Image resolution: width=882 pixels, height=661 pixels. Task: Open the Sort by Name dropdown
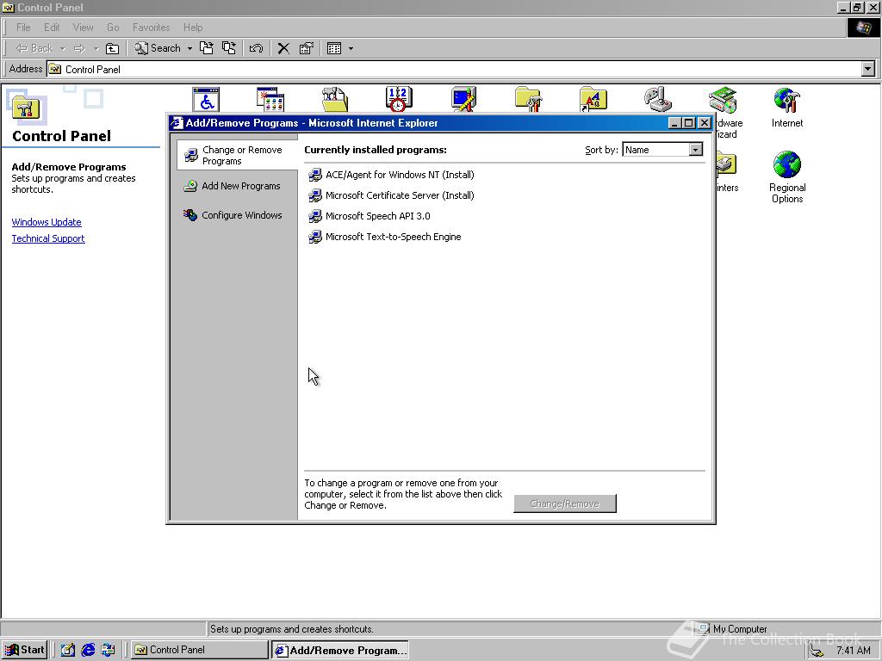(x=696, y=150)
